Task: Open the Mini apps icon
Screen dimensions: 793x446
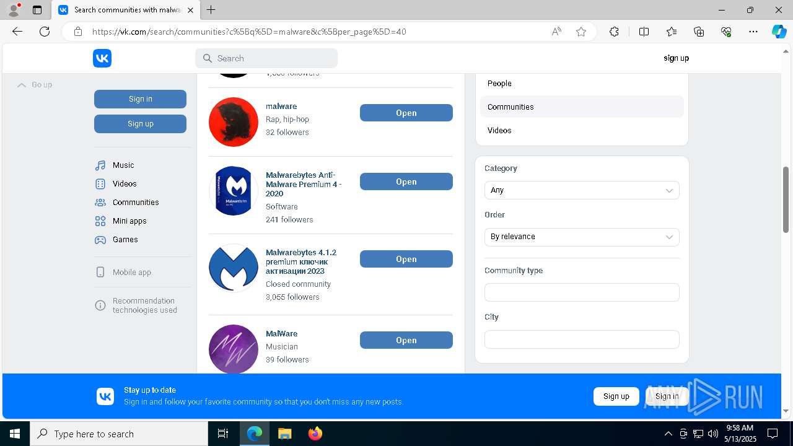Action: tap(100, 221)
